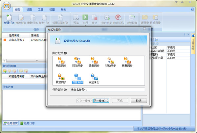Open the Task (任务) ribbon tab
This screenshot has width=197, height=133.
coord(18,9)
